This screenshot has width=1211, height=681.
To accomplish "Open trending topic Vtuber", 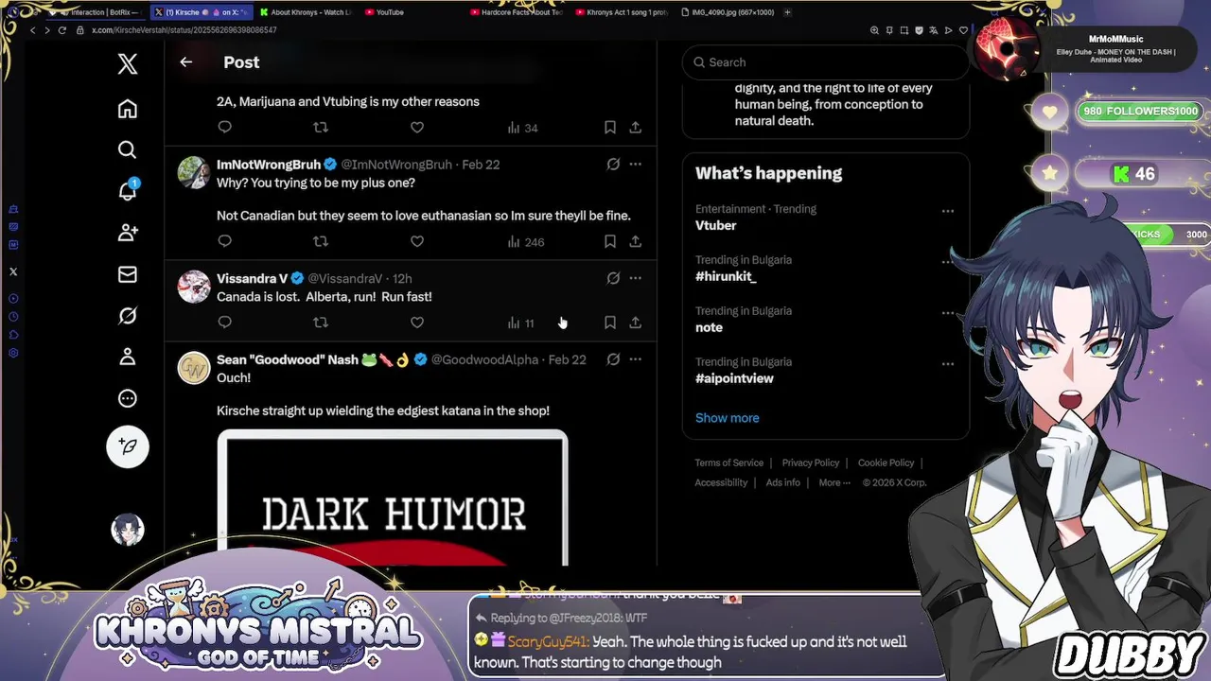I will 716,225.
